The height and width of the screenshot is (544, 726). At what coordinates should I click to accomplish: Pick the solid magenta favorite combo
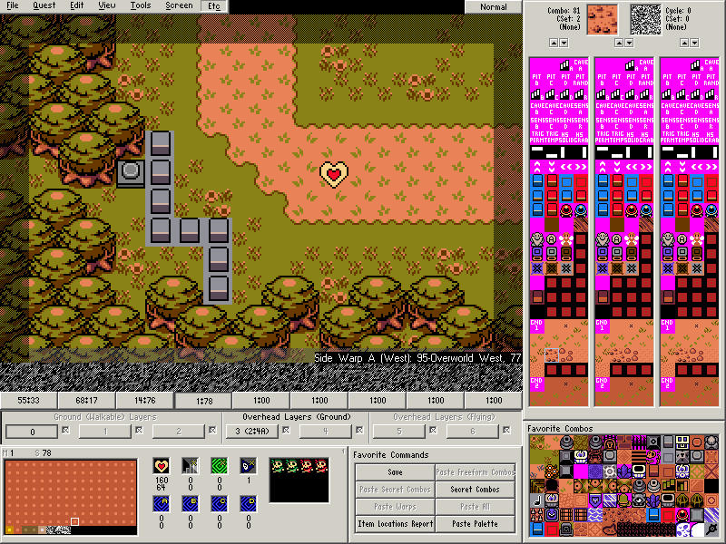(581, 471)
